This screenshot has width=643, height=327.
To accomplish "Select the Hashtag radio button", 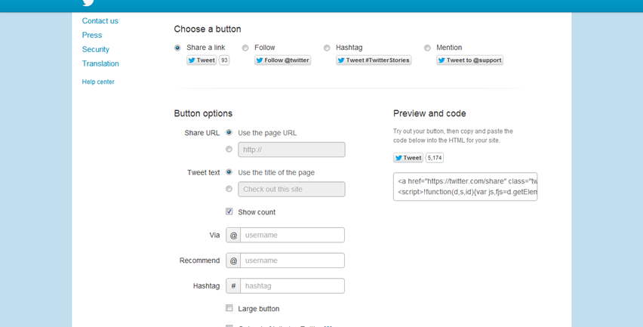I will coord(327,48).
